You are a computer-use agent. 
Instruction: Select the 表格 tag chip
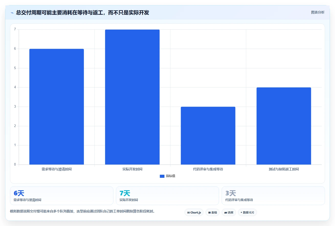click(212, 212)
